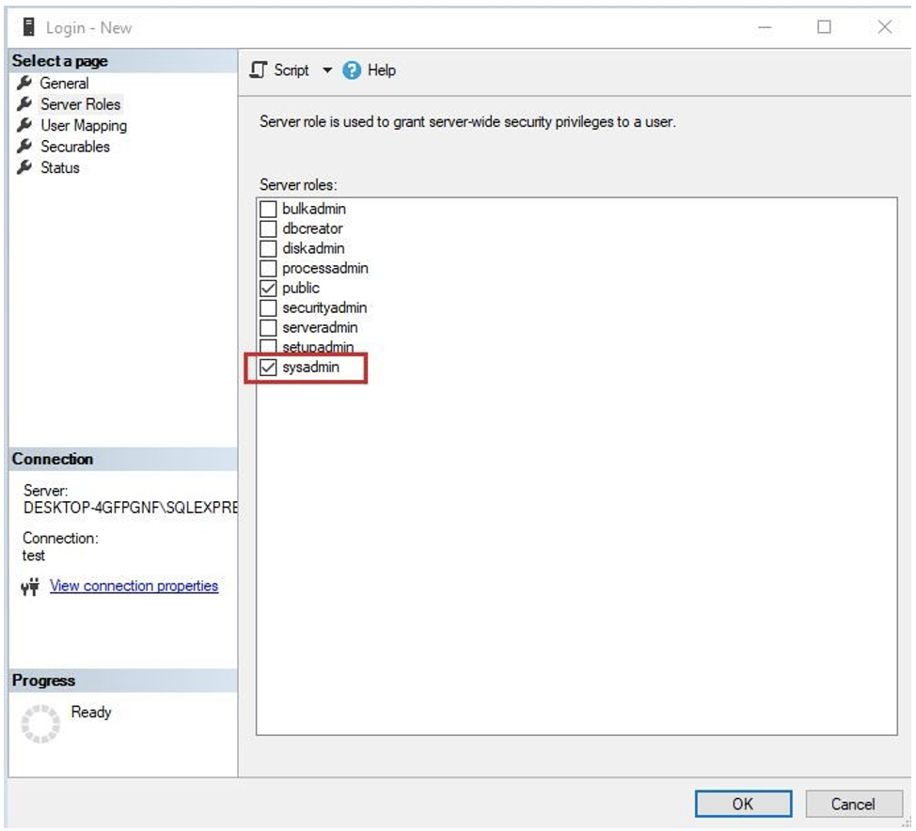Select the User Mapping page
The height and width of the screenshot is (831, 916).
(83, 125)
